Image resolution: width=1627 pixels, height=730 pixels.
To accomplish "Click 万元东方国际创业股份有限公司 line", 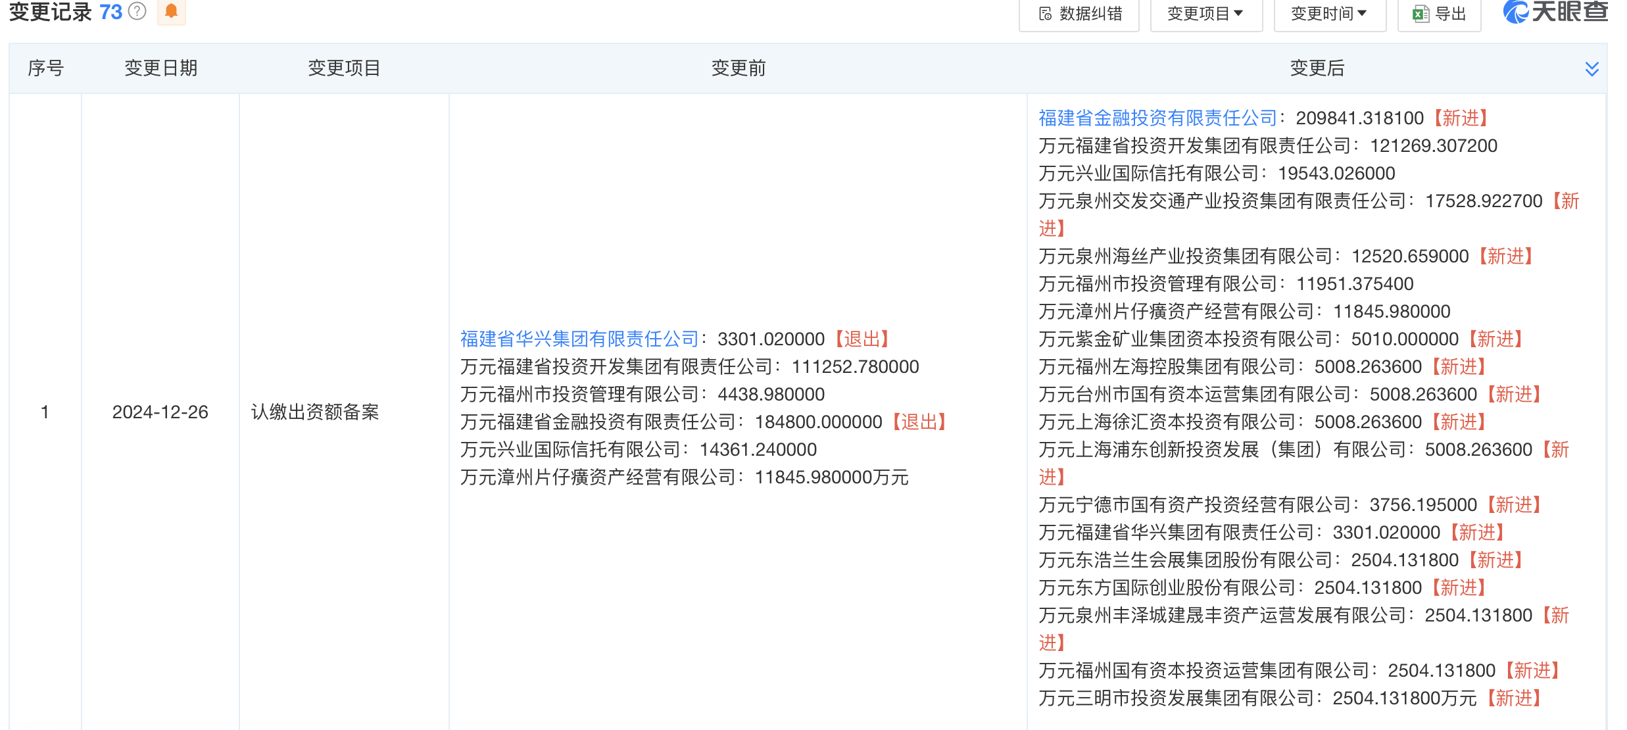I will pos(1263,587).
